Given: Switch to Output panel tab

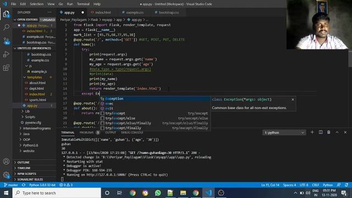Looking at the screenshot, I should coord(111,133).
